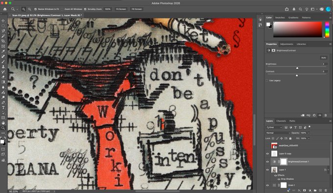Select the Eraser tool
This screenshot has width=333, height=193.
3,77
